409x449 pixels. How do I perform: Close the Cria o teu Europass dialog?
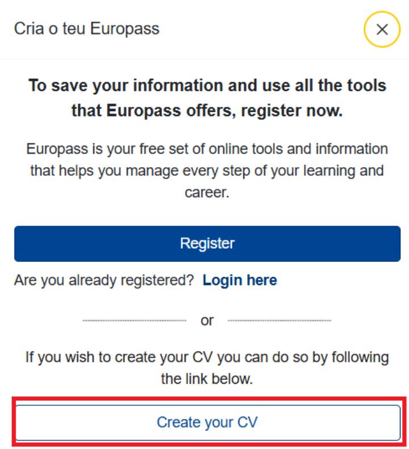pos(382,29)
